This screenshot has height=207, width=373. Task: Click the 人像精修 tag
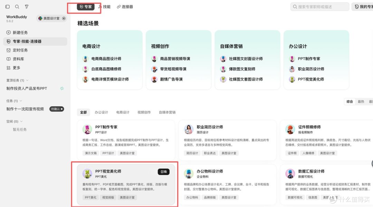coord(308,153)
